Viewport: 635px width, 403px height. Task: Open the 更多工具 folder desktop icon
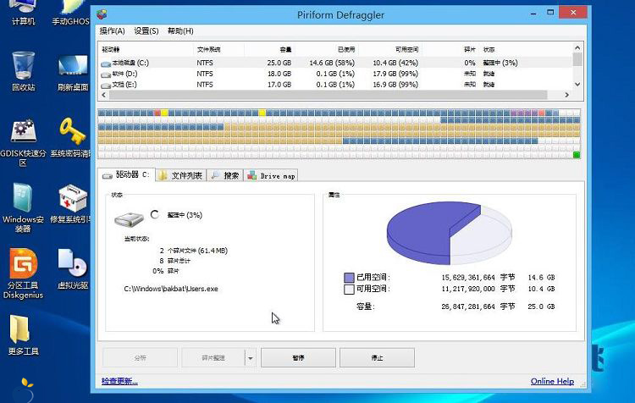[x=23, y=335]
